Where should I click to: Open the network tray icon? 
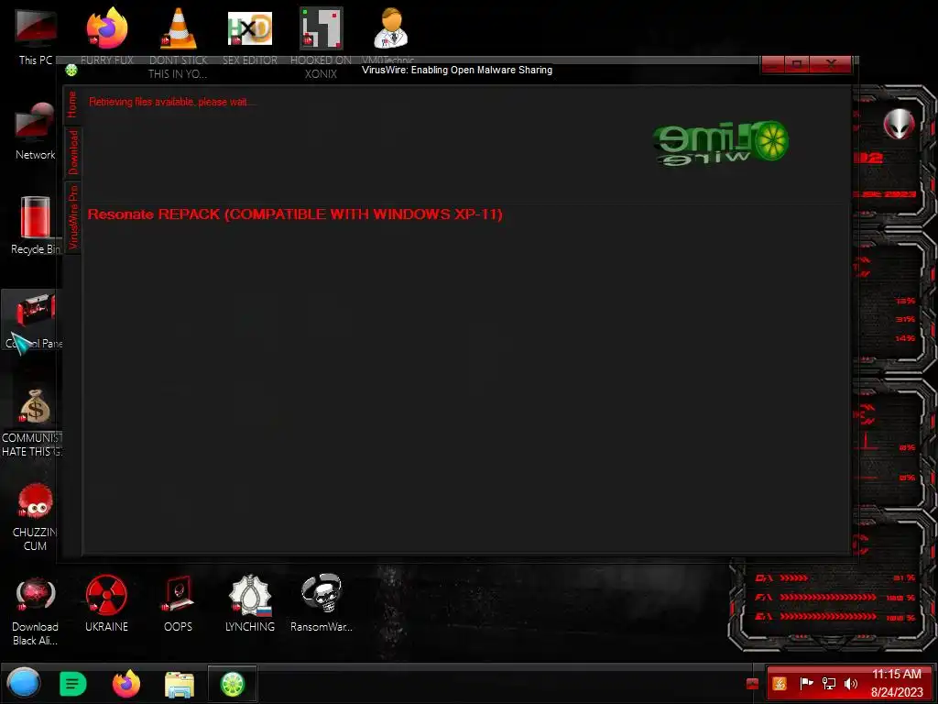(x=828, y=683)
